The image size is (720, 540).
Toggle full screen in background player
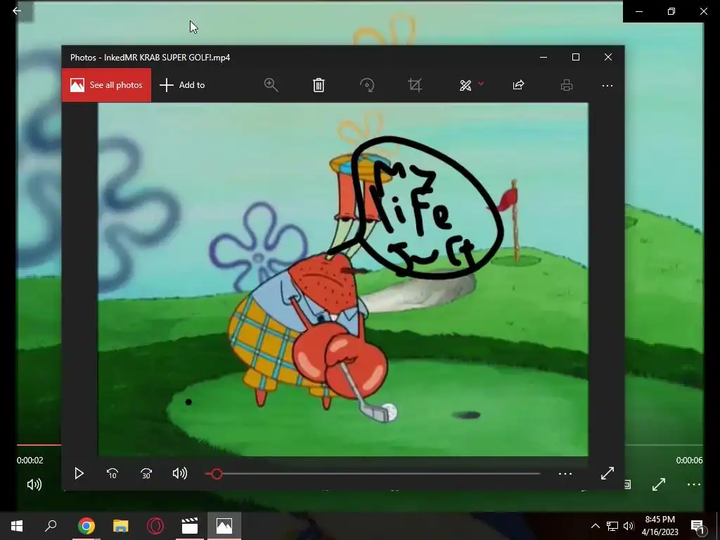pos(659,484)
